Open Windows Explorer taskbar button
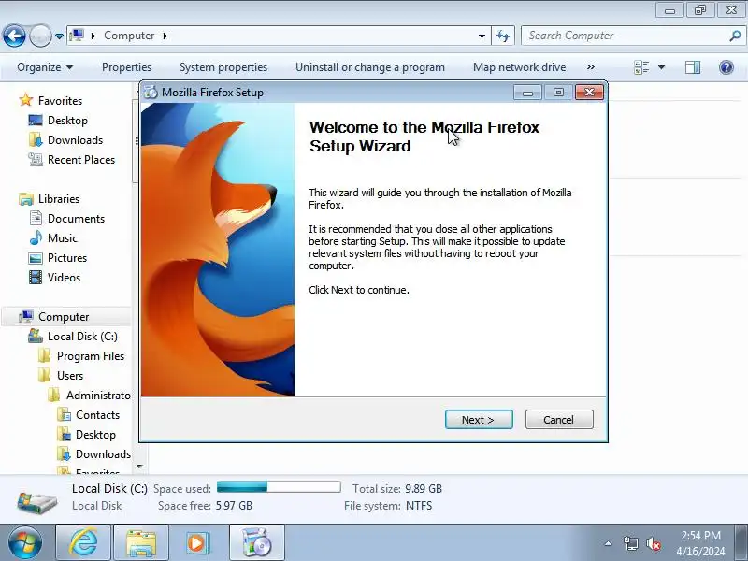This screenshot has height=561, width=748. click(x=141, y=543)
